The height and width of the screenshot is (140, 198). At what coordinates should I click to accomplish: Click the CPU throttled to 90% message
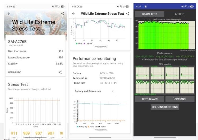point(165,59)
